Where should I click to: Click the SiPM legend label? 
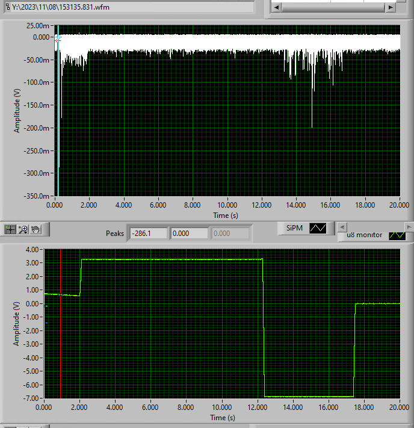pyautogui.click(x=294, y=228)
